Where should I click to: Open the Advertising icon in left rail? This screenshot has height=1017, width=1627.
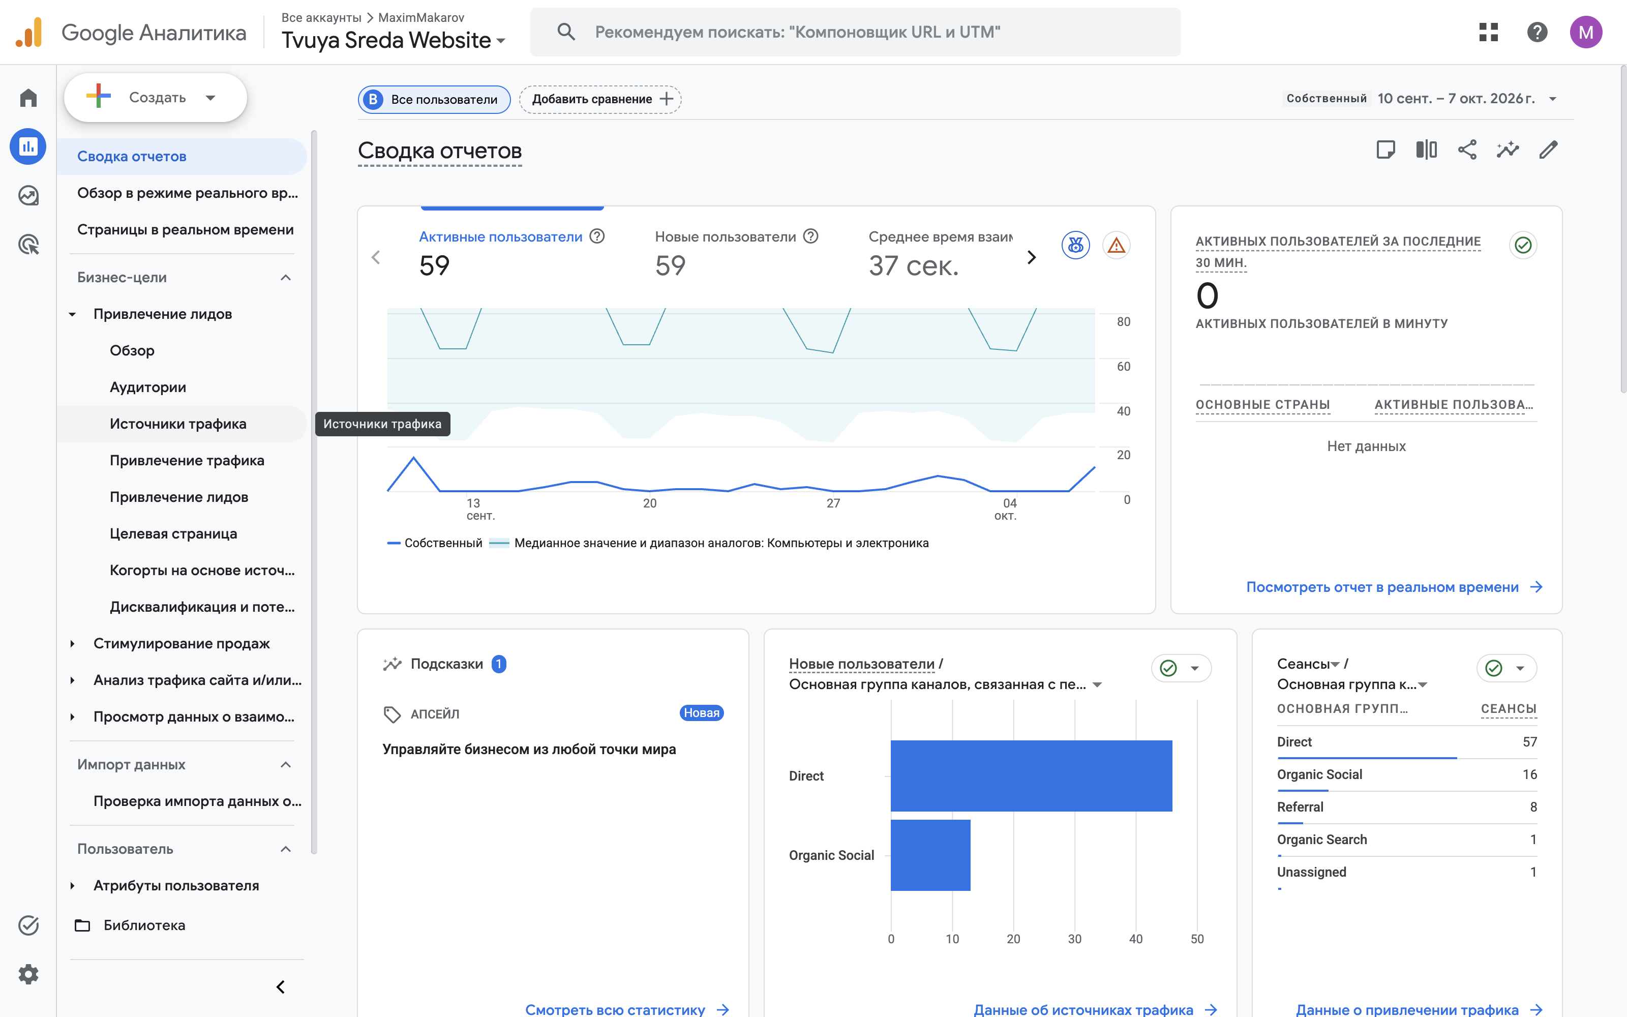[28, 244]
